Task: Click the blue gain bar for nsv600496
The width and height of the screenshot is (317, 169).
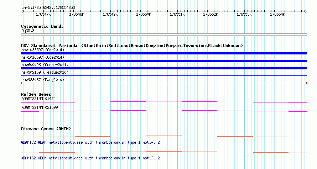Action: coord(164,68)
